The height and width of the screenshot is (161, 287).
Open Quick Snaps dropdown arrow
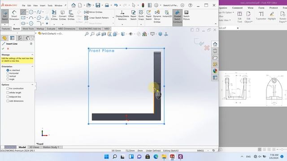click(x=141, y=24)
